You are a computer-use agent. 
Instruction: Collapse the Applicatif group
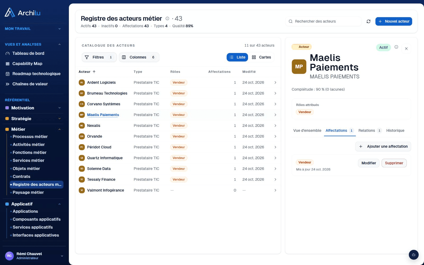pos(33,204)
